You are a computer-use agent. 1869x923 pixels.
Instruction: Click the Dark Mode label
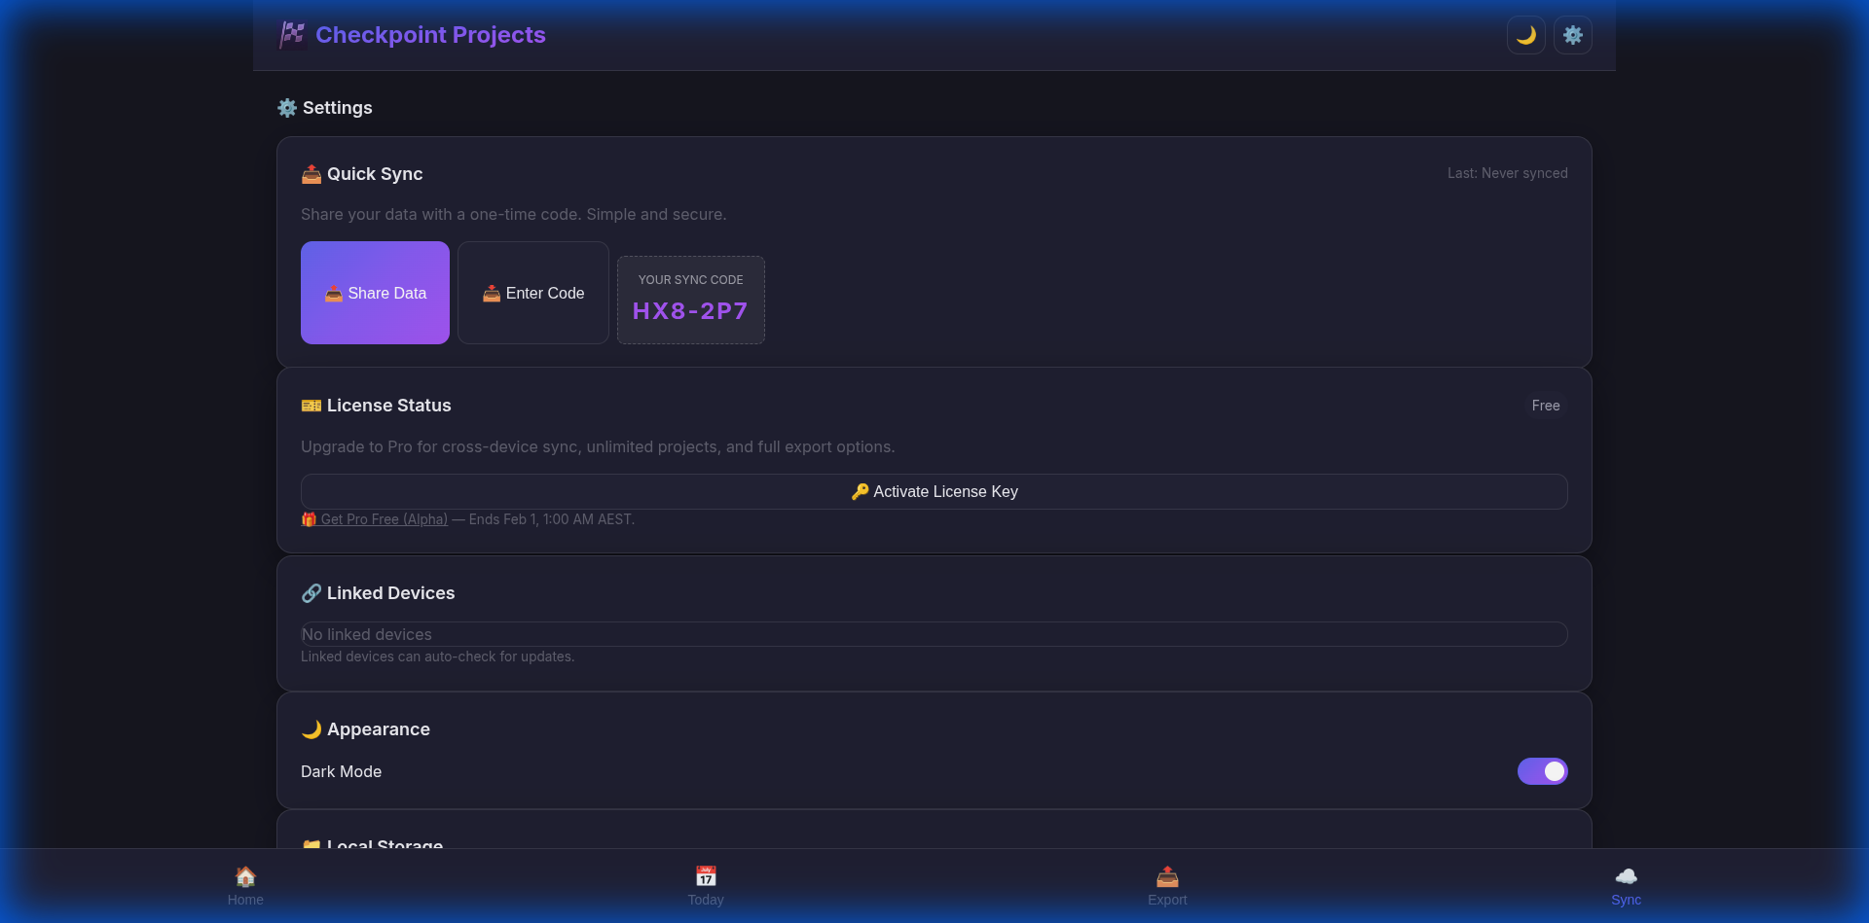coord(341,771)
